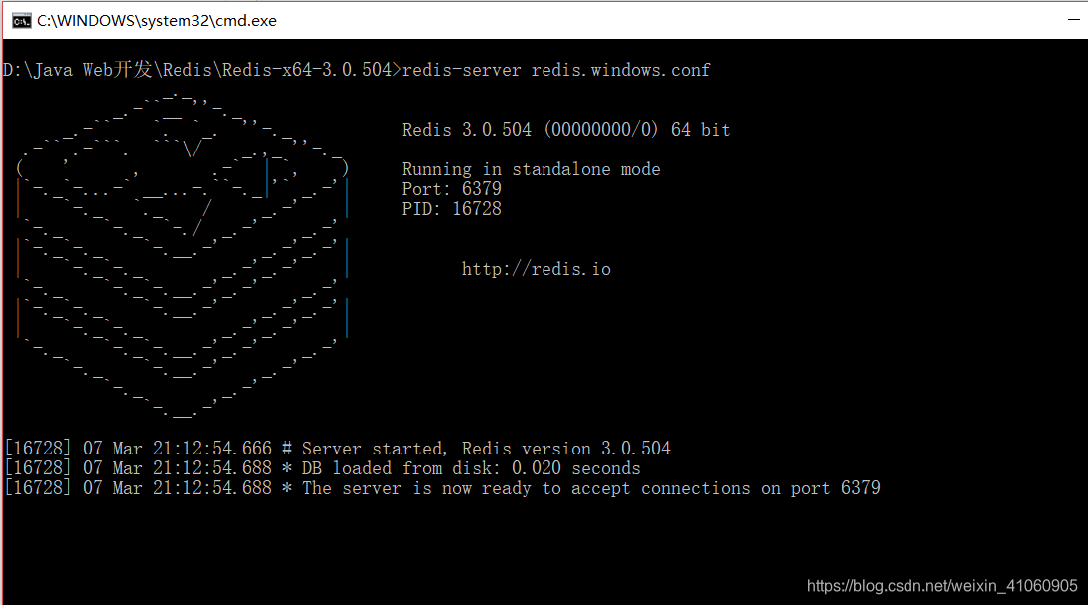Click the Running in standalone mode text

tap(531, 169)
